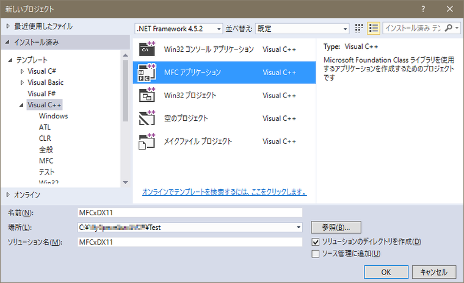The image size is (464, 283).
Task: Click the tree scrollbar down arrow
Action: click(125, 182)
